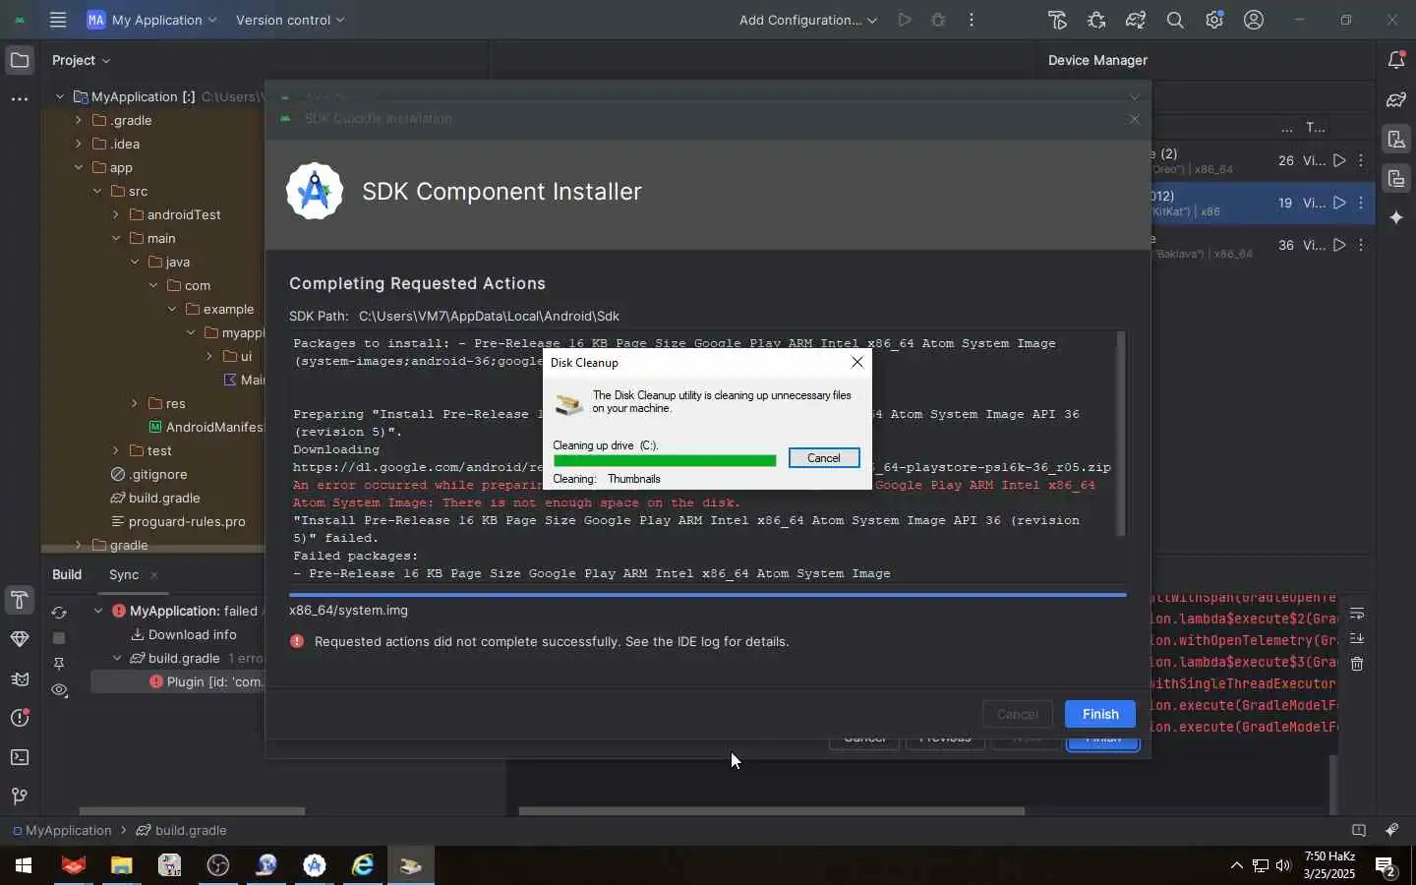Open the Project tool window icon

point(20,61)
